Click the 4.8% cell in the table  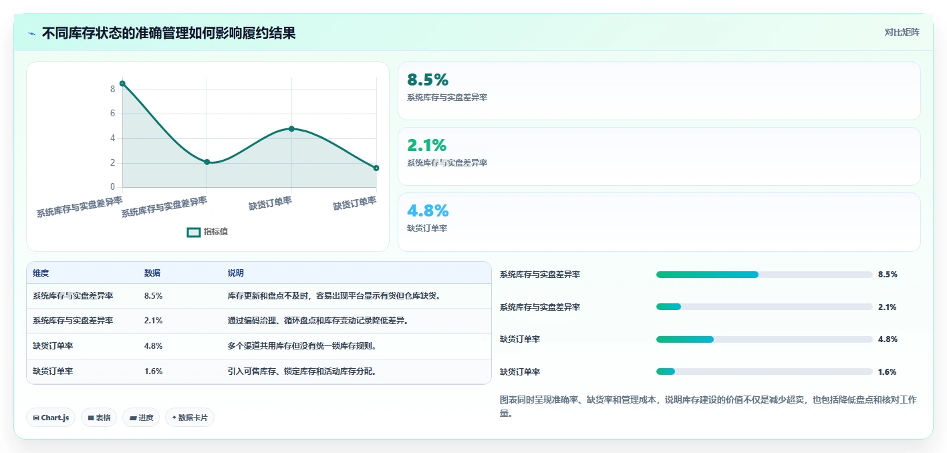point(154,346)
